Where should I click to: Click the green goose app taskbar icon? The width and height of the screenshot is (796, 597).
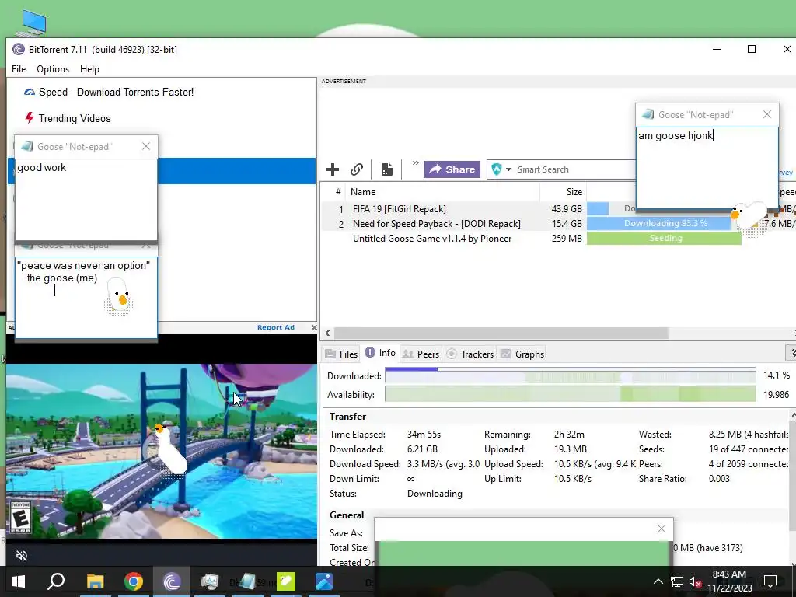click(286, 581)
